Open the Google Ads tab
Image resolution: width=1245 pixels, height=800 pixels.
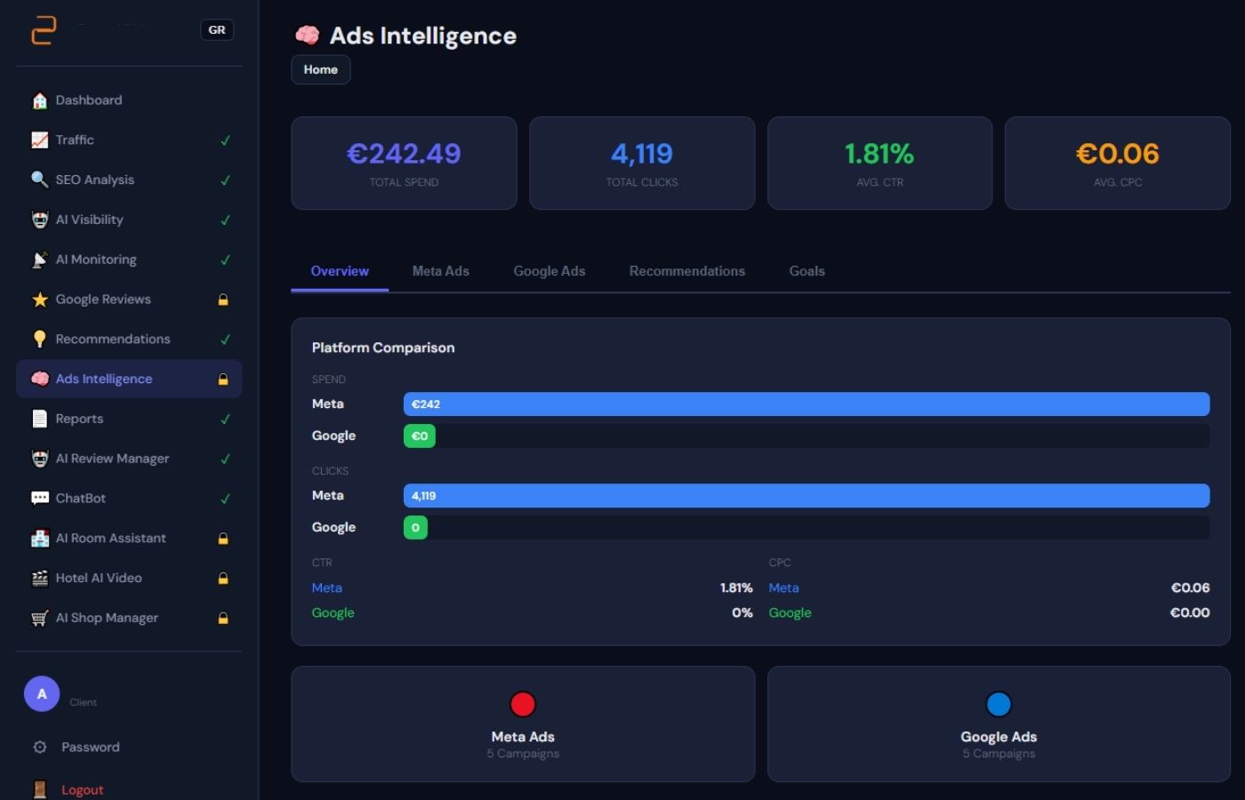point(550,271)
